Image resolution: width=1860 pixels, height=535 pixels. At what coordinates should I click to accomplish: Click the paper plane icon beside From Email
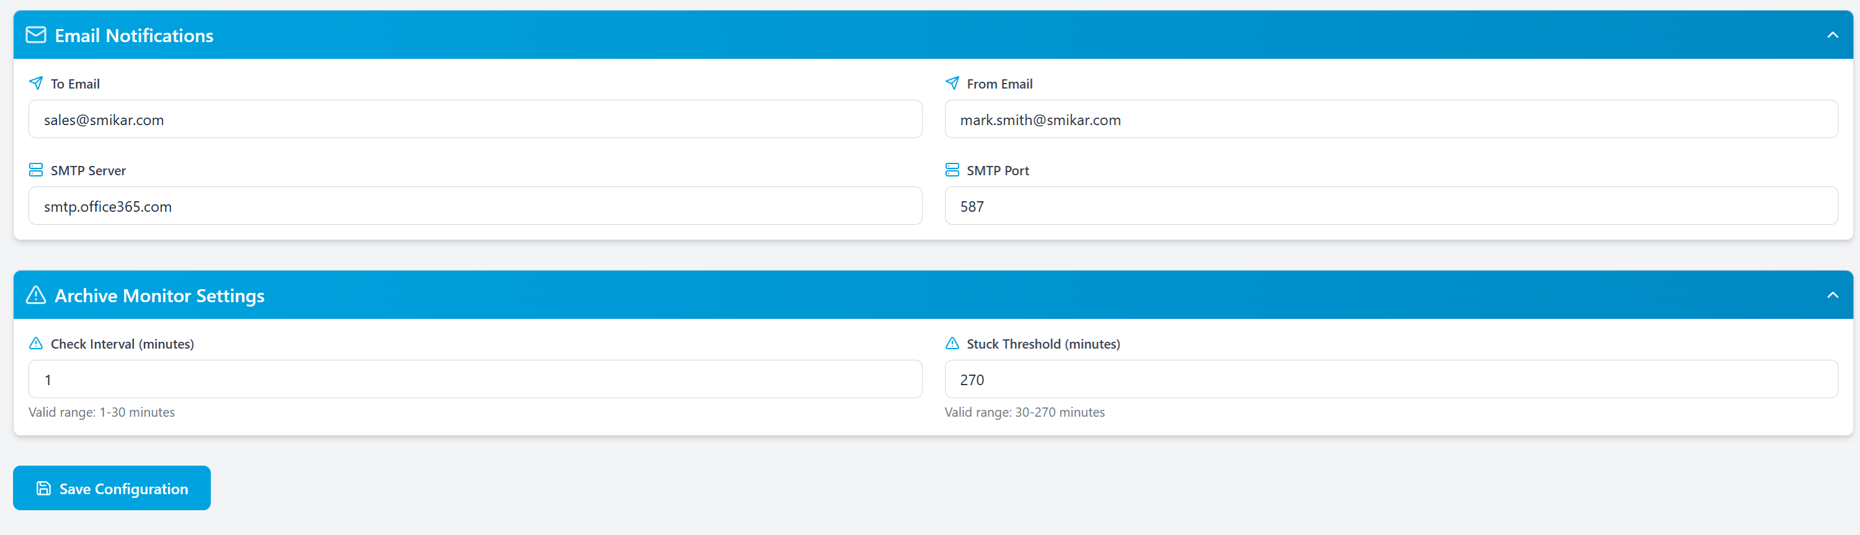tap(952, 83)
